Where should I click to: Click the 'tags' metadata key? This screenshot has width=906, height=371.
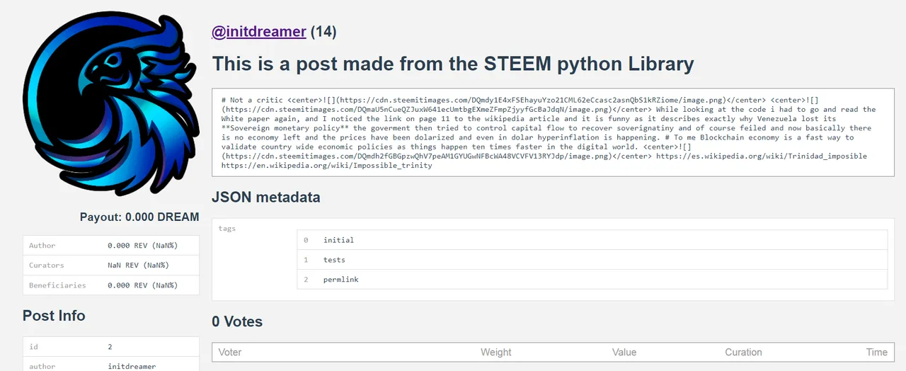[x=227, y=229]
